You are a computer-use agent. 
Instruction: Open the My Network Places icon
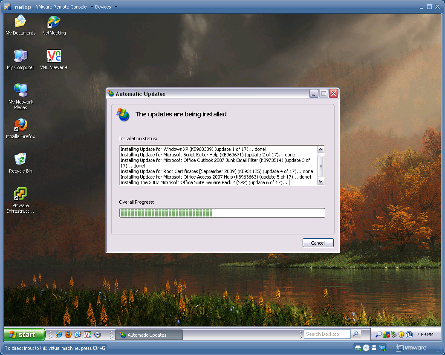point(20,91)
